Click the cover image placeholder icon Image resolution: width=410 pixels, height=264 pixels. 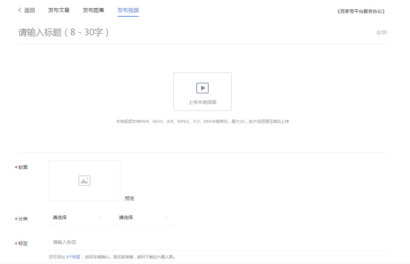[x=84, y=180]
